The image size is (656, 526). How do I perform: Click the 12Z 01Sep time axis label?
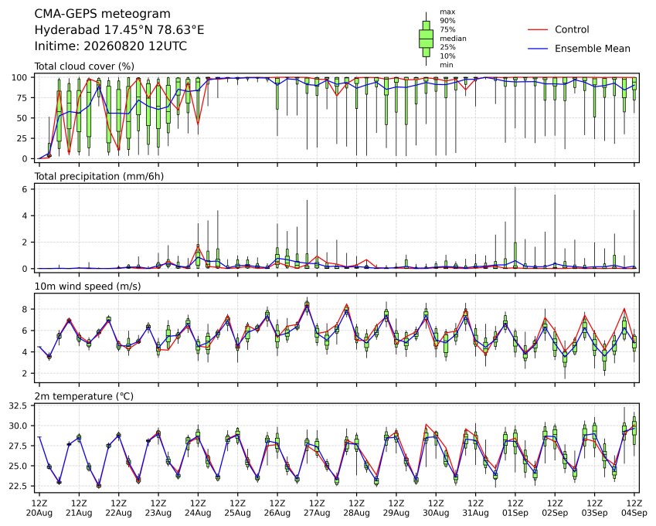[515, 508]
